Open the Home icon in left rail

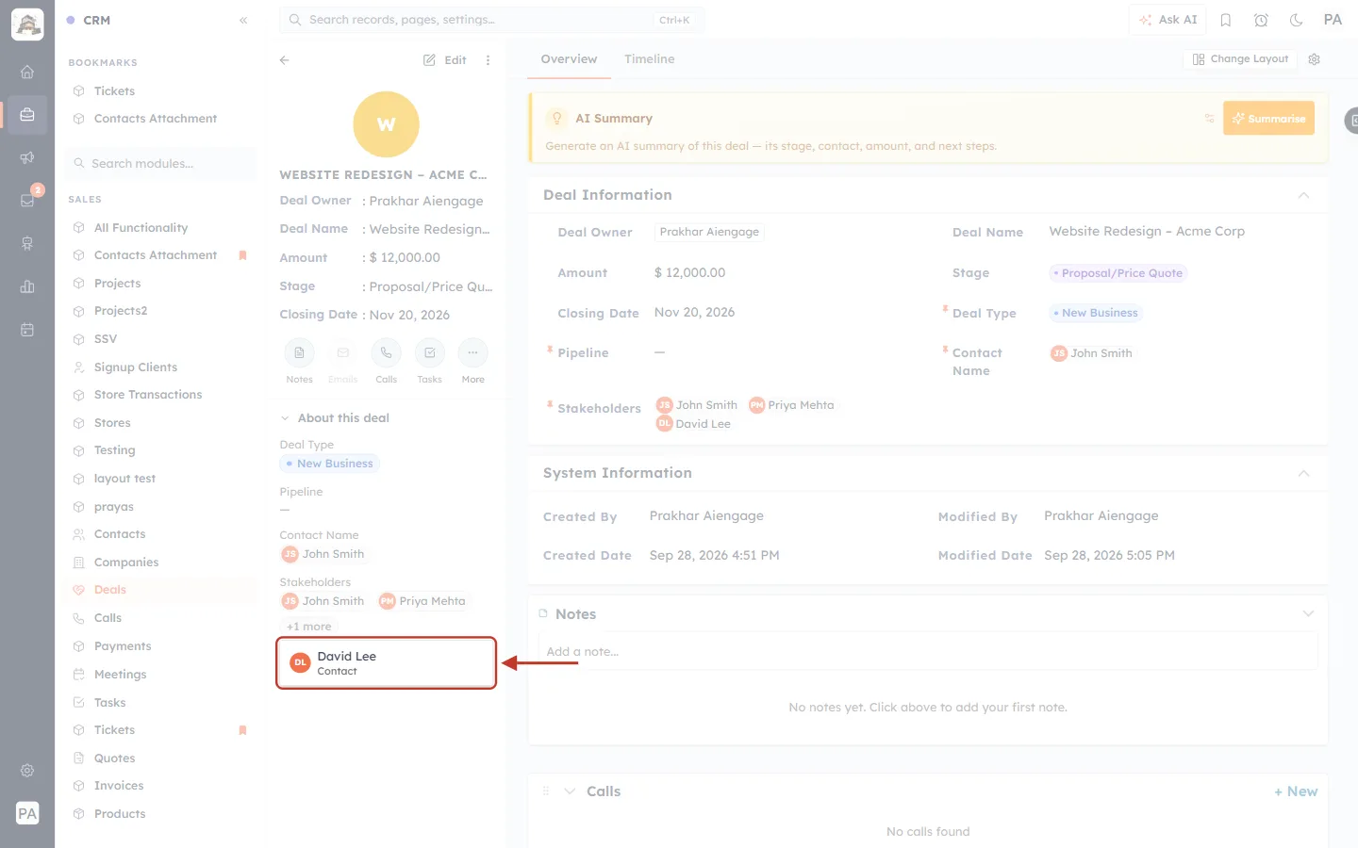(27, 72)
